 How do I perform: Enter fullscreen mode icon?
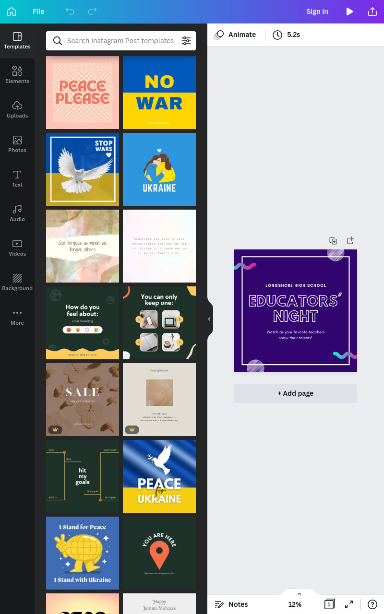(x=349, y=604)
